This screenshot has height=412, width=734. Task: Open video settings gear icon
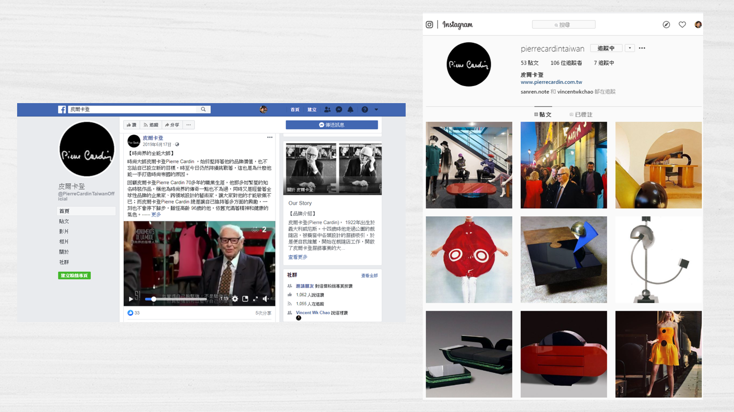point(235,299)
